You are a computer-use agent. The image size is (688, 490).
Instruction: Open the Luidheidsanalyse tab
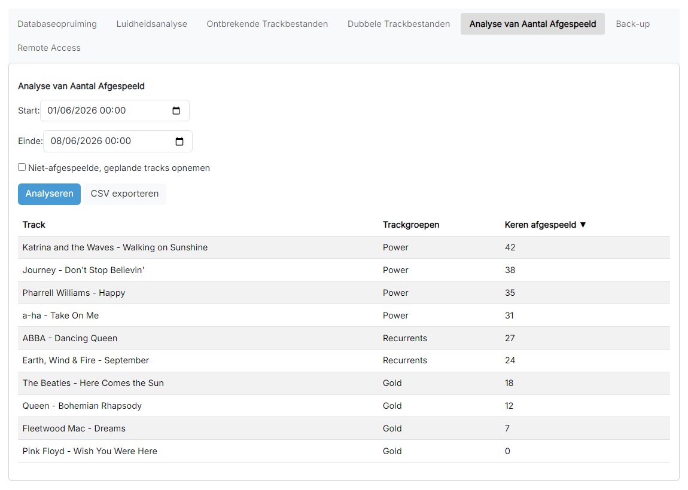tap(152, 24)
